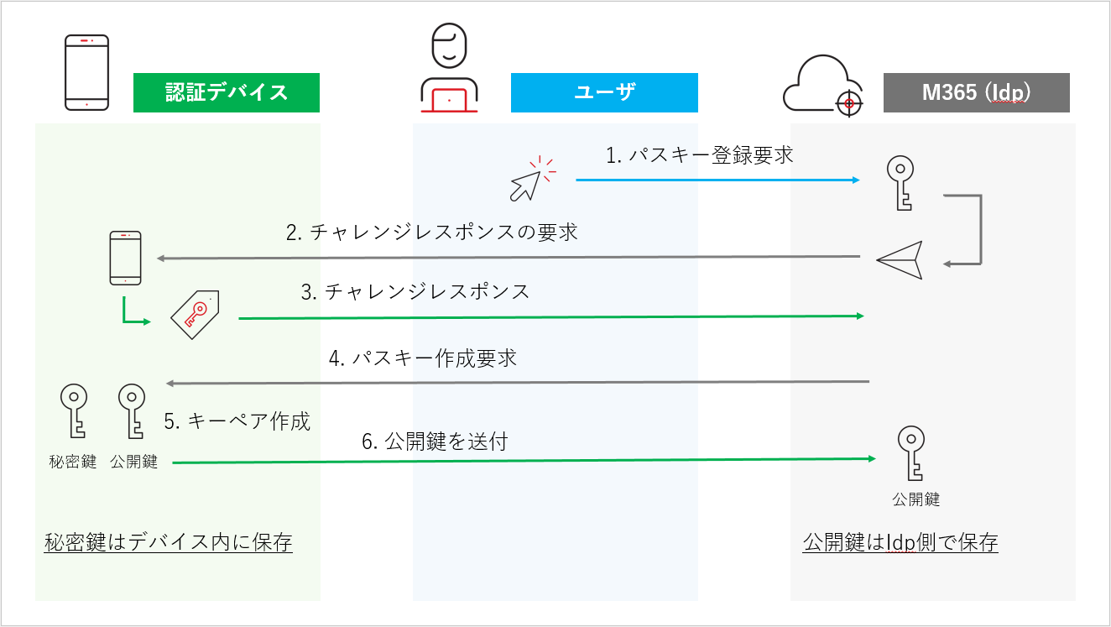The width and height of the screenshot is (1111, 627).
Task: Select the green 認証デバイス header box
Action: click(x=227, y=92)
